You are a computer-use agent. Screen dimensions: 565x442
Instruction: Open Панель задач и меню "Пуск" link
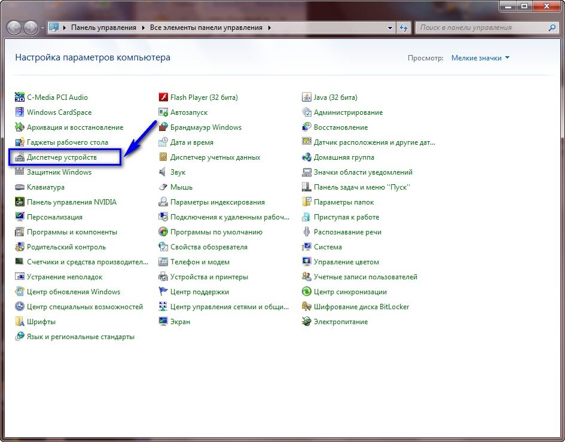click(x=362, y=187)
